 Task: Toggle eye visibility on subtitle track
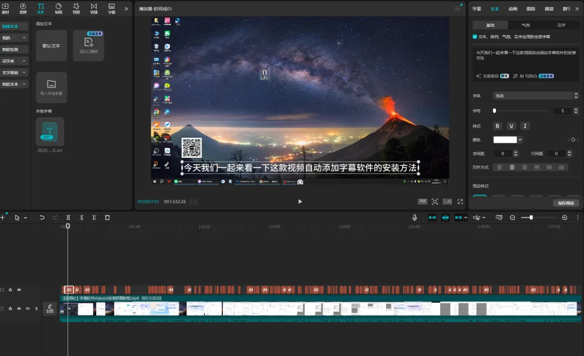tap(19, 290)
